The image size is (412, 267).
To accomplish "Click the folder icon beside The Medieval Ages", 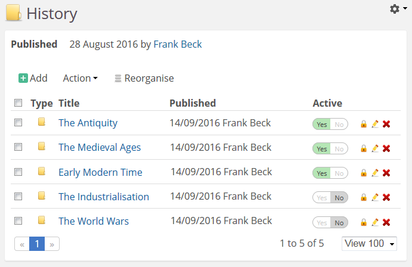I will click(42, 147).
